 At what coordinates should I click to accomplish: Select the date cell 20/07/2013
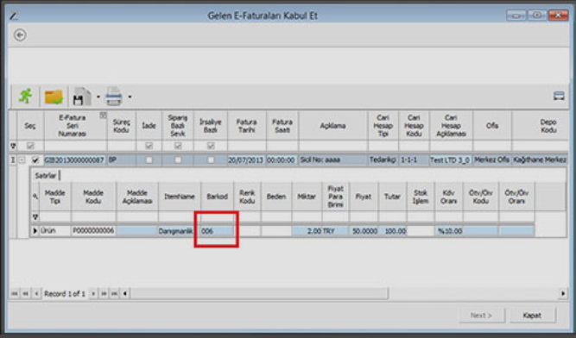246,160
